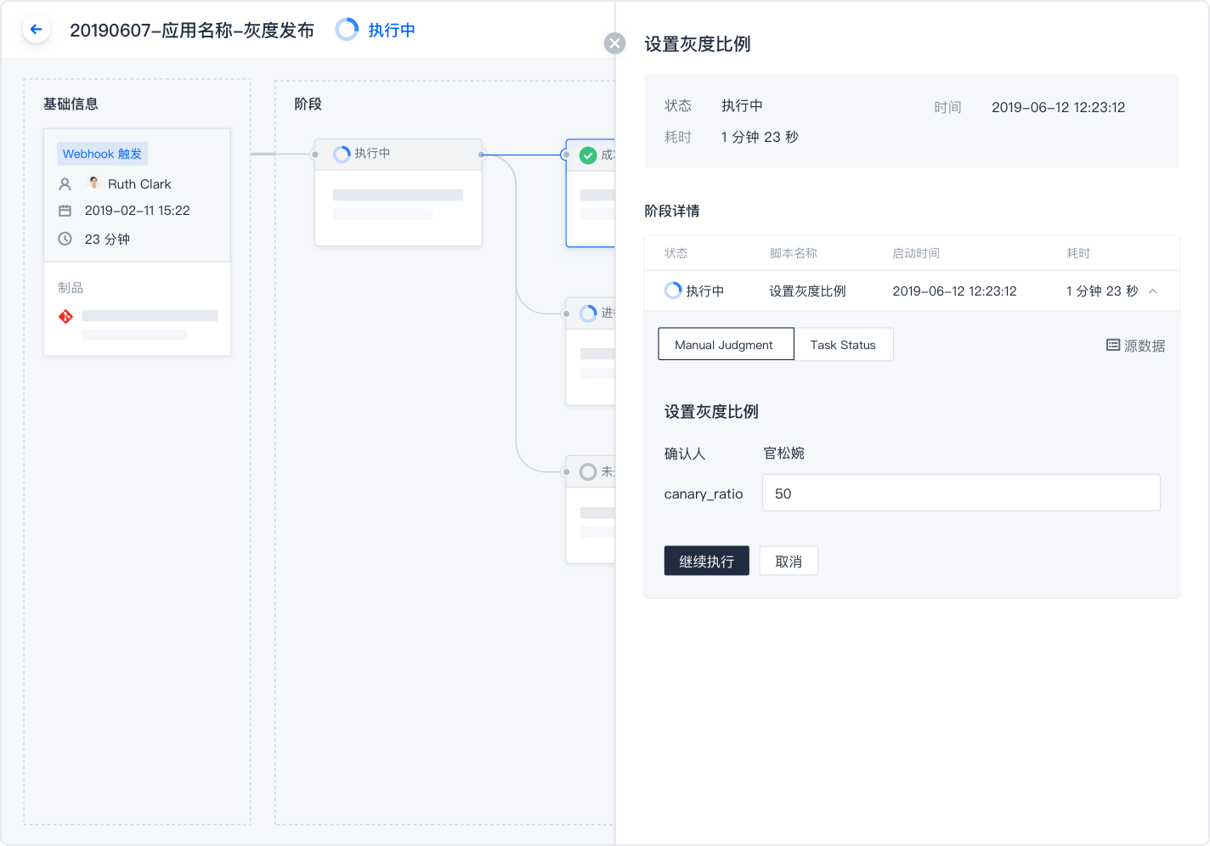The height and width of the screenshot is (846, 1210).
Task: Close the 设置灰度比例 side panel
Action: point(614,43)
